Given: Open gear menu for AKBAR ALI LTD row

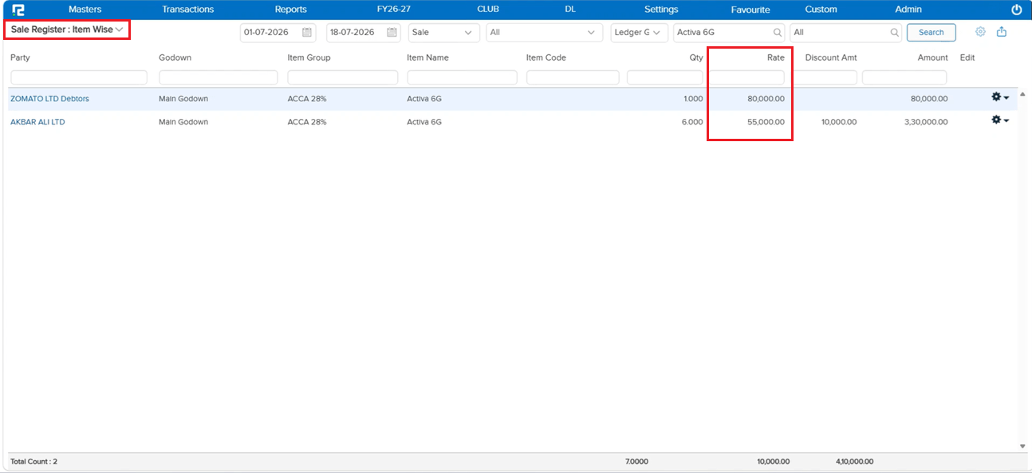Looking at the screenshot, I should tap(999, 120).
